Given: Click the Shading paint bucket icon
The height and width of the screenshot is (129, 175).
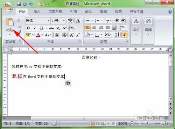Looking at the screenshot, I should (88, 35).
